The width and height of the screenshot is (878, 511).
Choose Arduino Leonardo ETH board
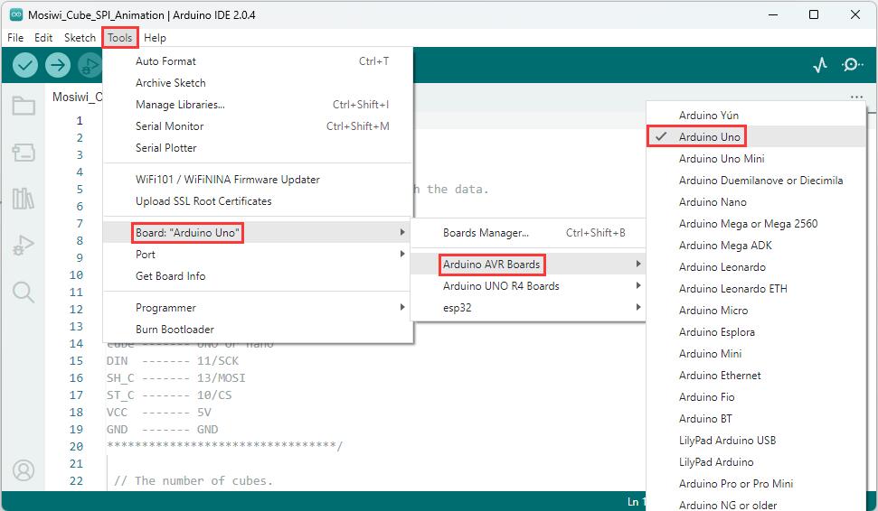[756, 289]
